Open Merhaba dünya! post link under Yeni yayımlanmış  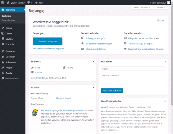pos(63,98)
